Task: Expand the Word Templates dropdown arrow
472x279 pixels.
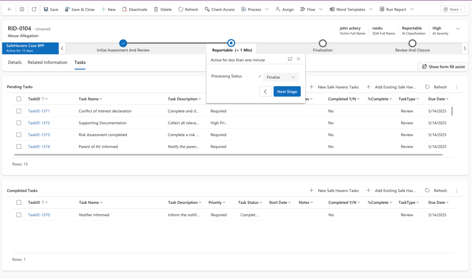Action: click(371, 9)
